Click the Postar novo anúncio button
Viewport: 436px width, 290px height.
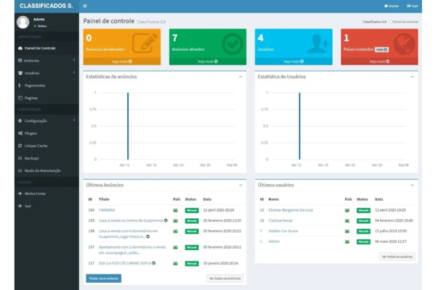(x=104, y=278)
